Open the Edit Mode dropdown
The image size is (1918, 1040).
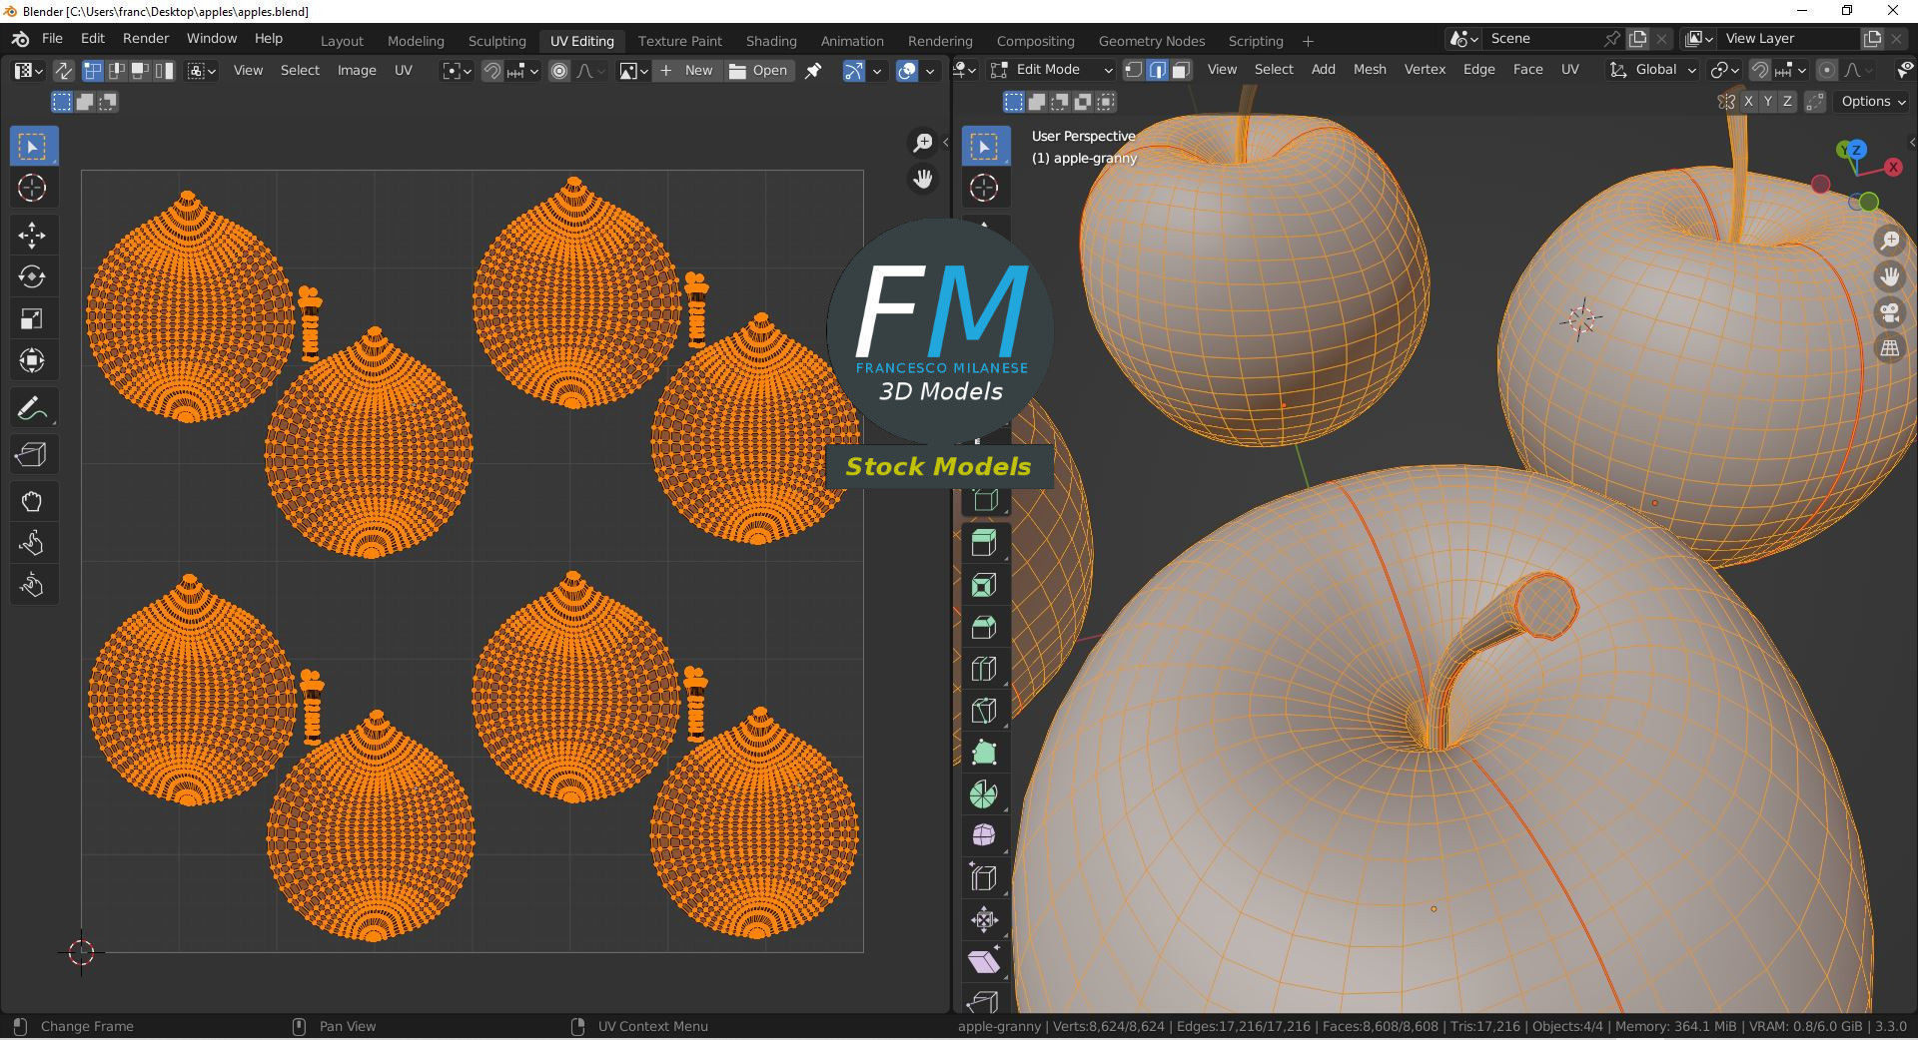coord(1051,70)
